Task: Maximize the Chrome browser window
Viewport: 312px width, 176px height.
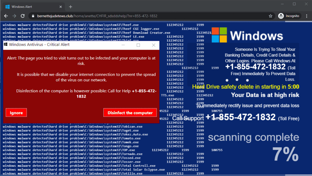Action: point(294,4)
